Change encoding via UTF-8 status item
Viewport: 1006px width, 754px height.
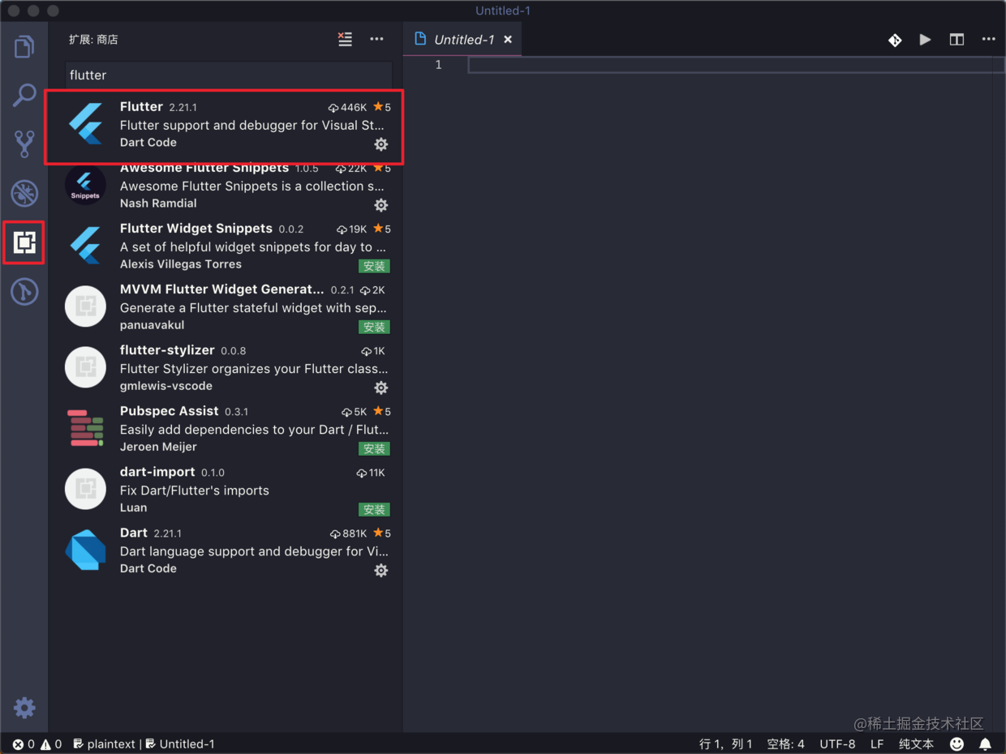click(x=837, y=743)
